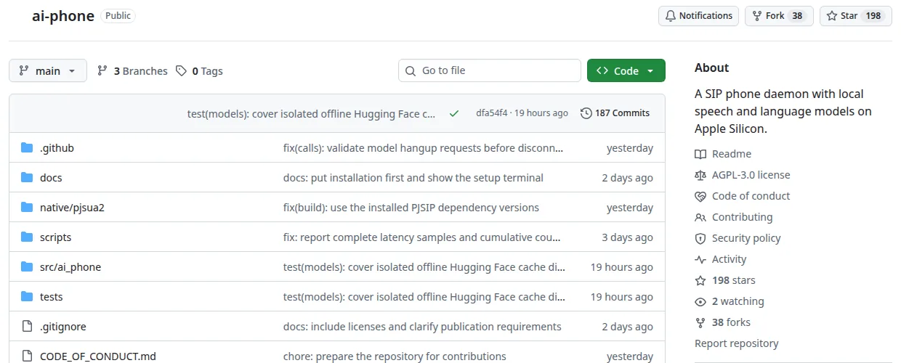Open the 187 Commits history link

[615, 113]
